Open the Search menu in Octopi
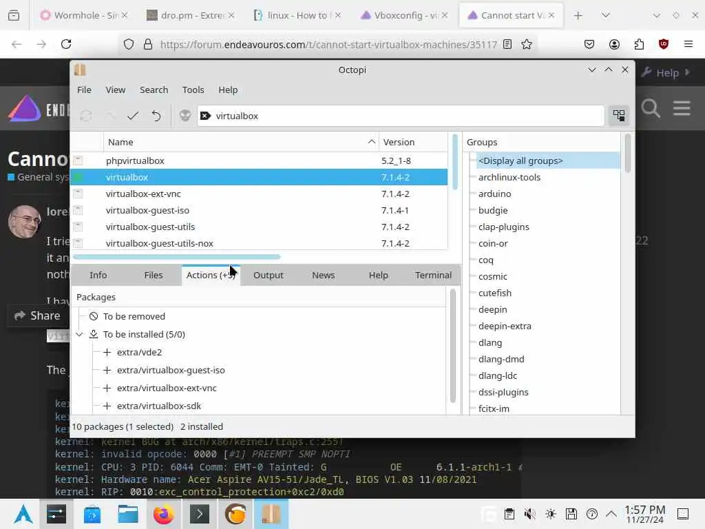705x529 pixels. coord(154,90)
